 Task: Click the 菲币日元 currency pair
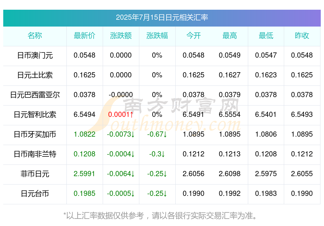35,174
